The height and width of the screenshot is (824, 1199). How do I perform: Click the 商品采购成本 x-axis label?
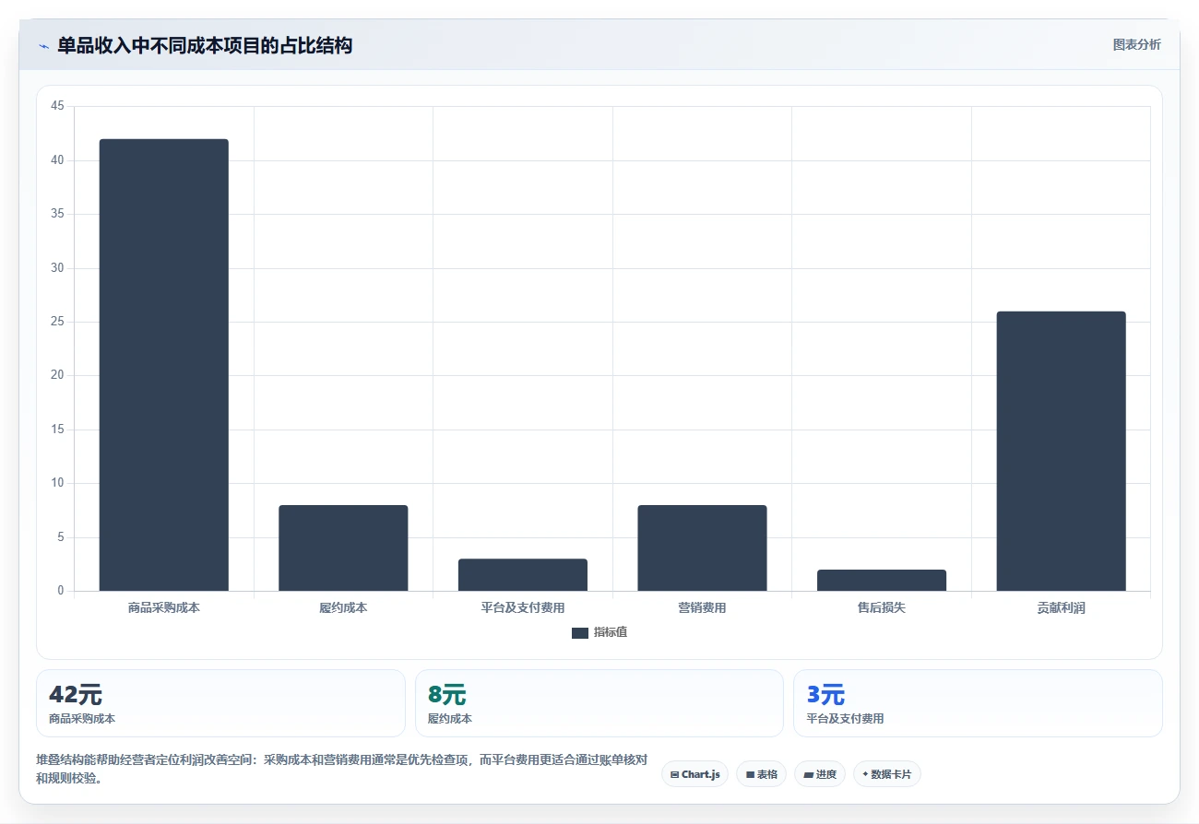click(164, 608)
